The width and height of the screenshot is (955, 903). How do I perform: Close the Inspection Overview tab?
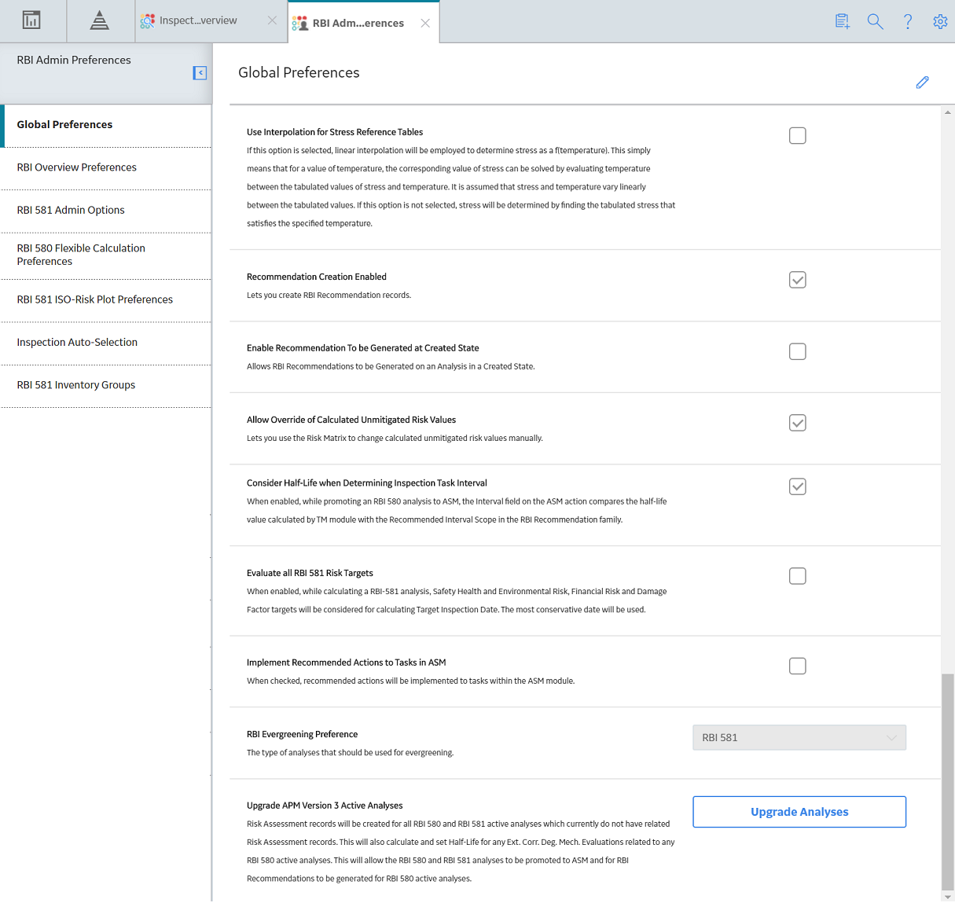[x=272, y=20]
